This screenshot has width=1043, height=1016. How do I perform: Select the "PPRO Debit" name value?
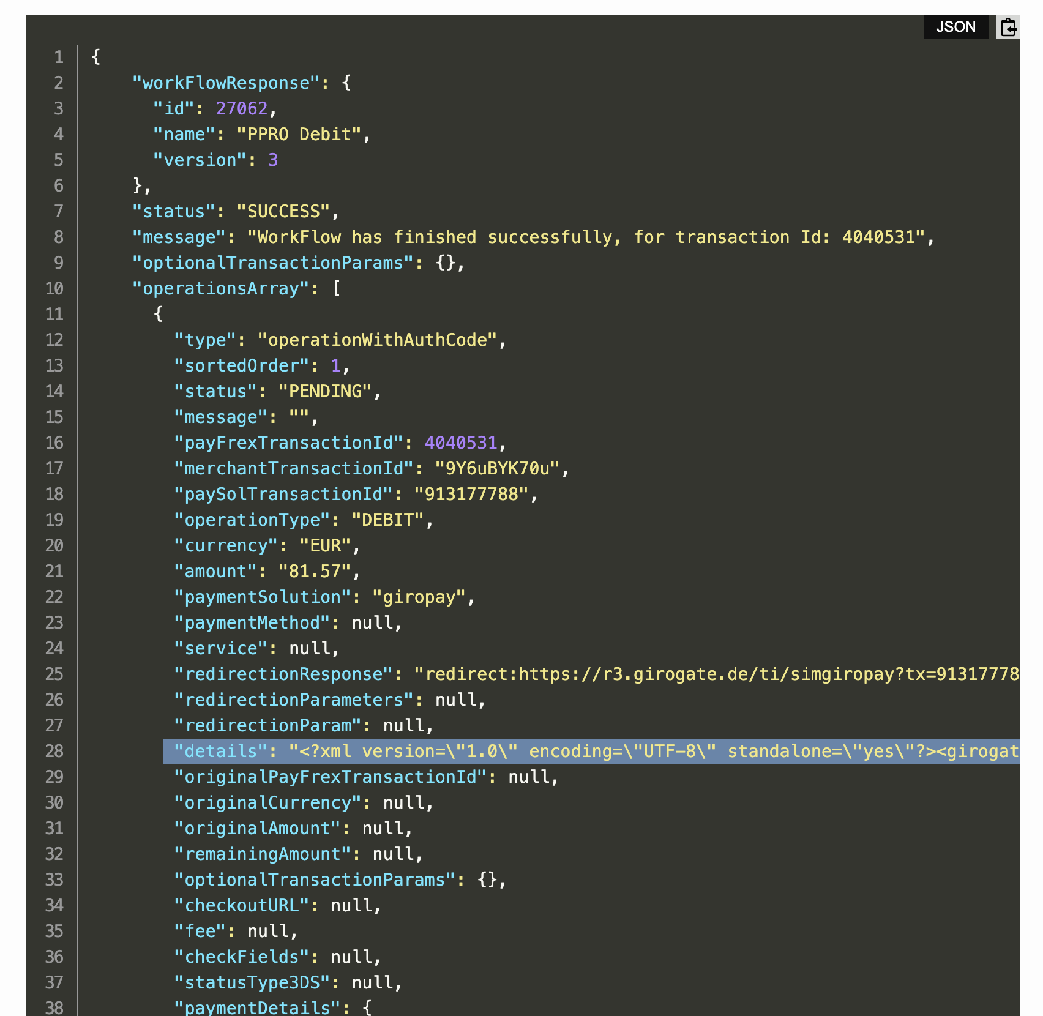coord(299,134)
